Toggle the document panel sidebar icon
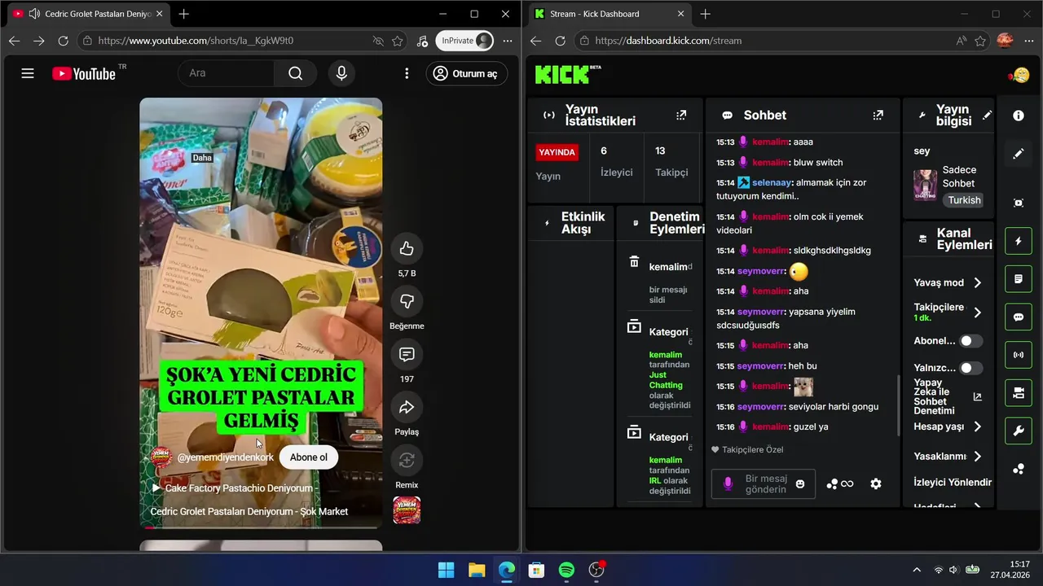Image resolution: width=1043 pixels, height=586 pixels. (x=1019, y=279)
